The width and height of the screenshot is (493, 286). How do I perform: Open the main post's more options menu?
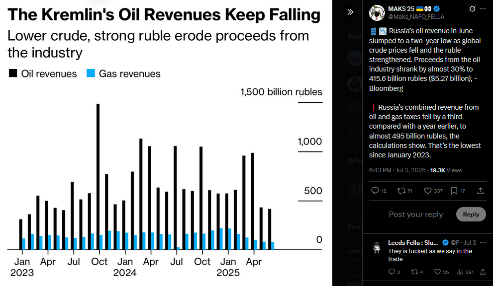(483, 9)
